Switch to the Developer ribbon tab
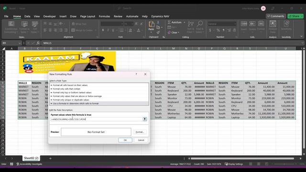Screen dimensions: 306x172 click(x=50, y=16)
